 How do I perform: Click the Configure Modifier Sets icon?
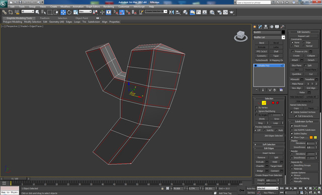tap(281, 90)
